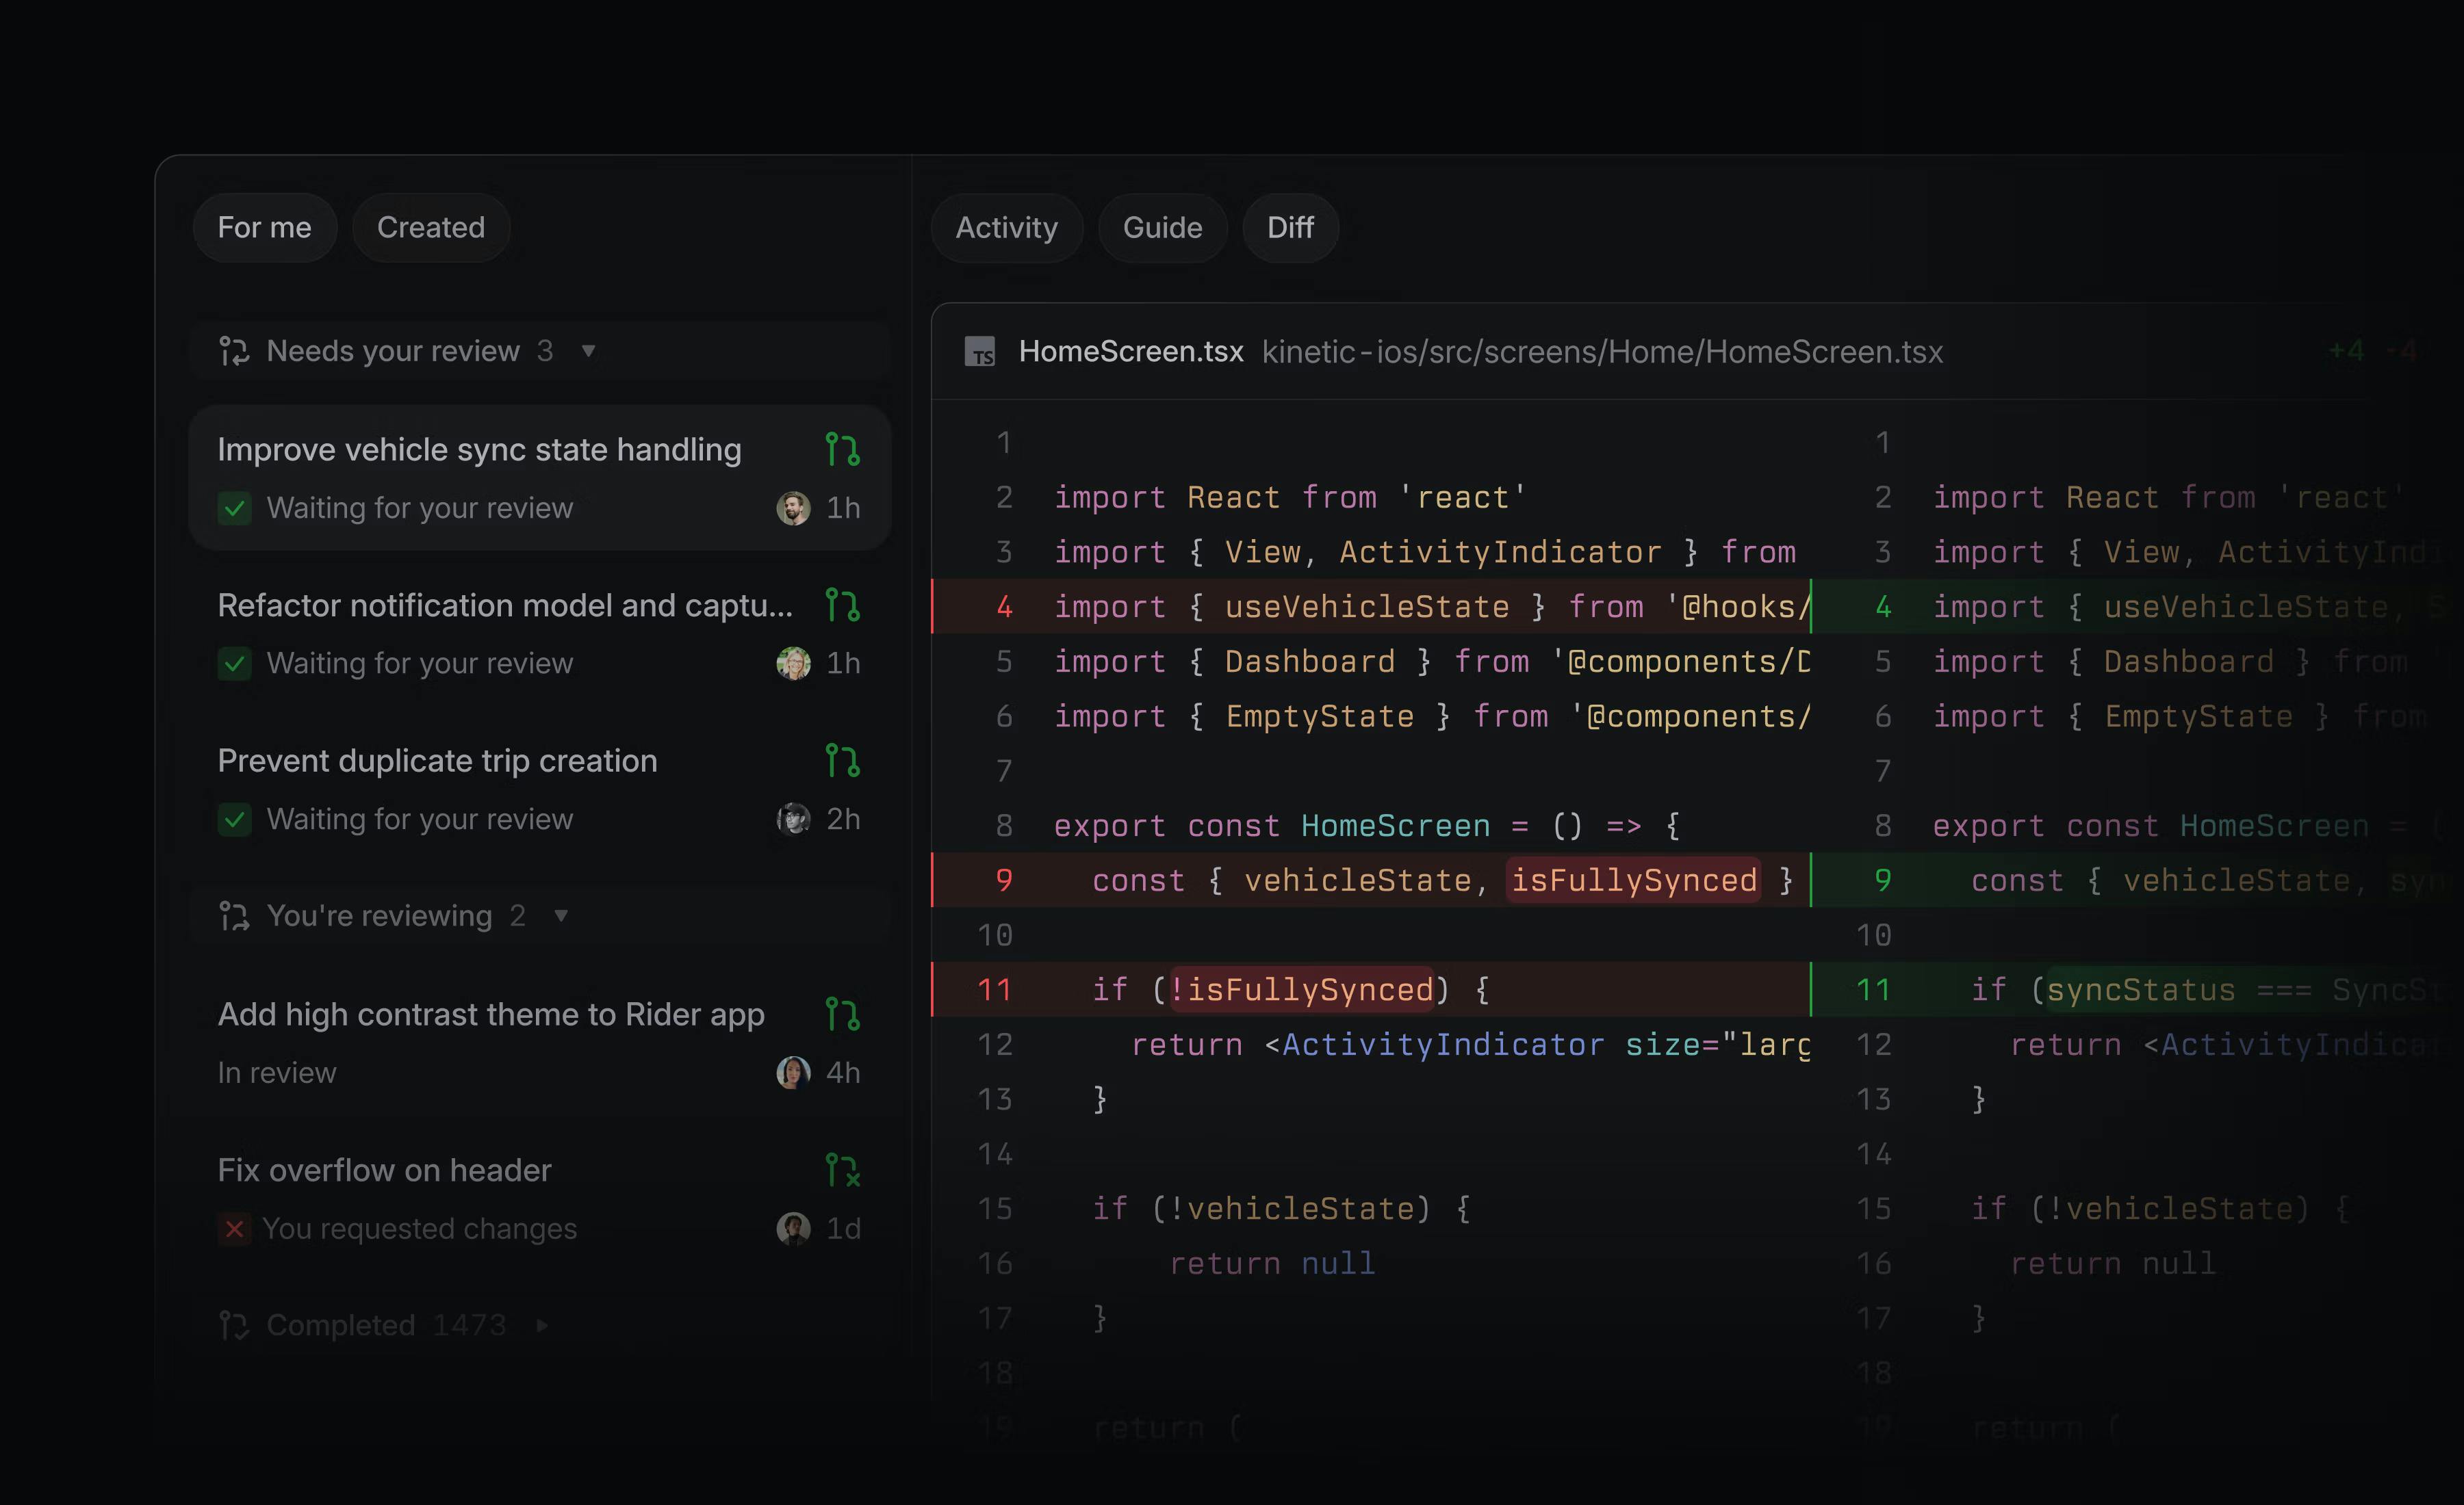This screenshot has height=1505, width=2464.
Task: Click the kinetic-ios/src/screens file path
Action: [1602, 352]
